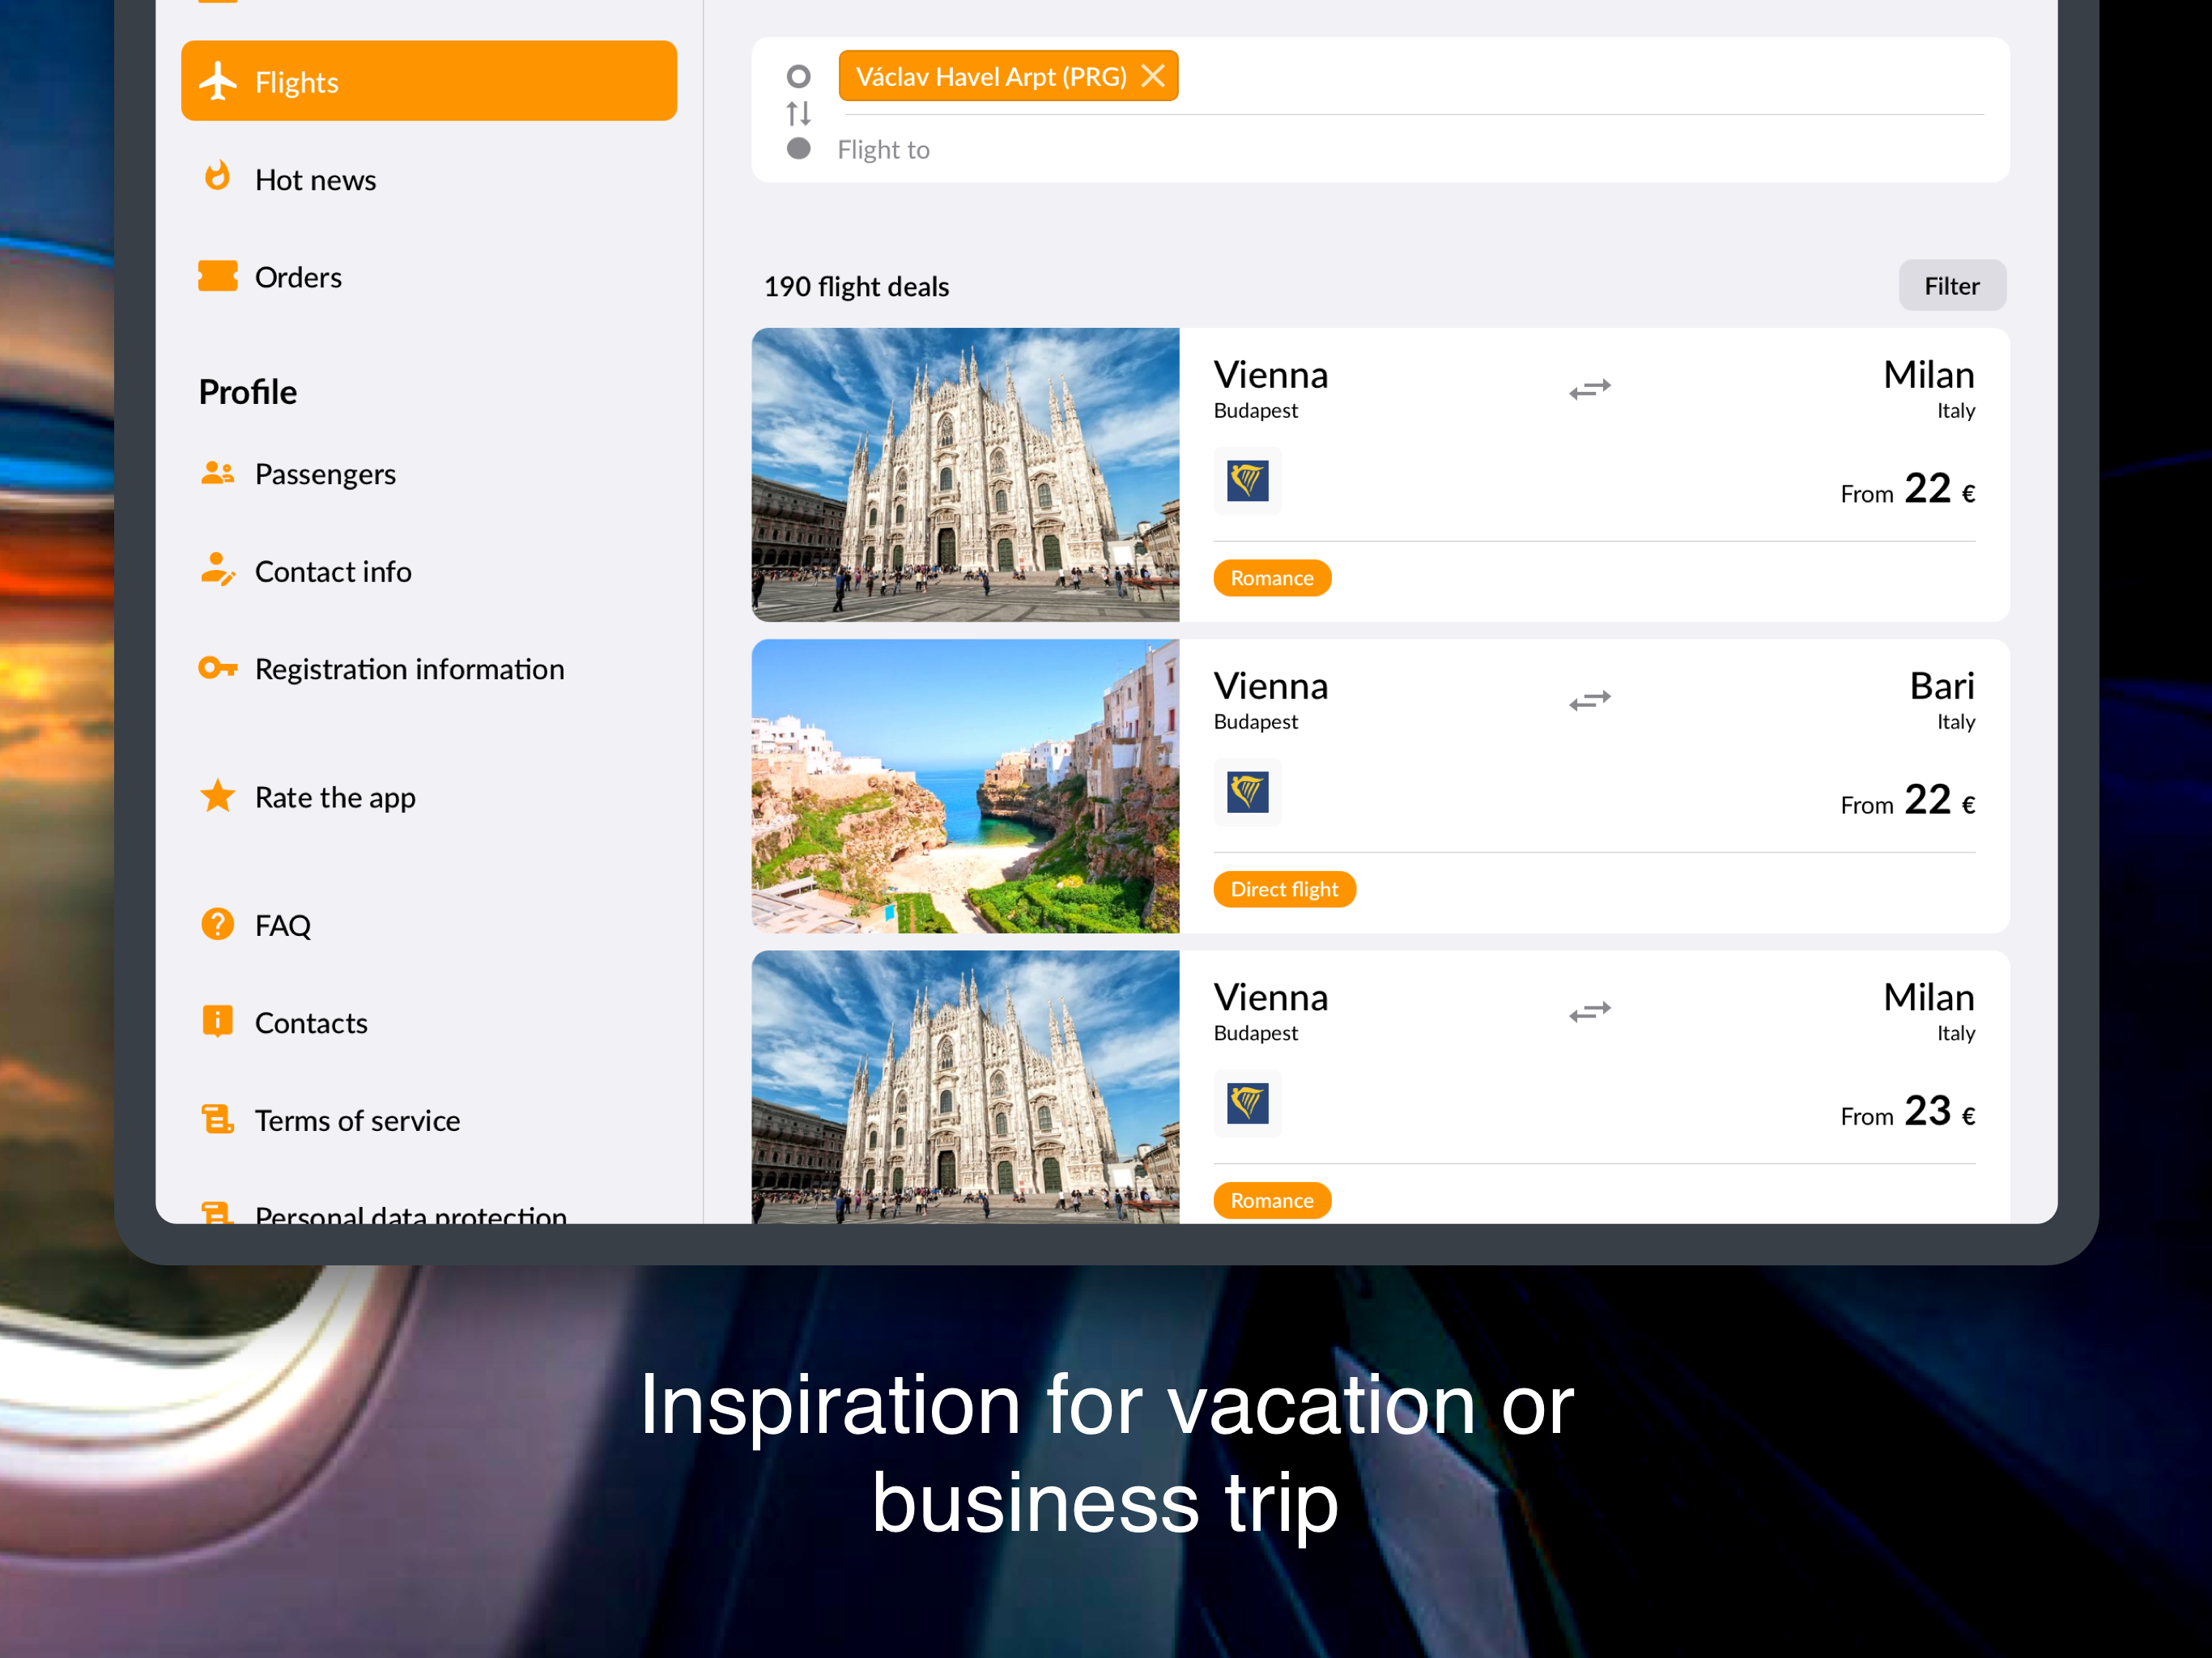Image resolution: width=2212 pixels, height=1658 pixels.
Task: Click the FAQ question mark icon
Action: (217, 923)
